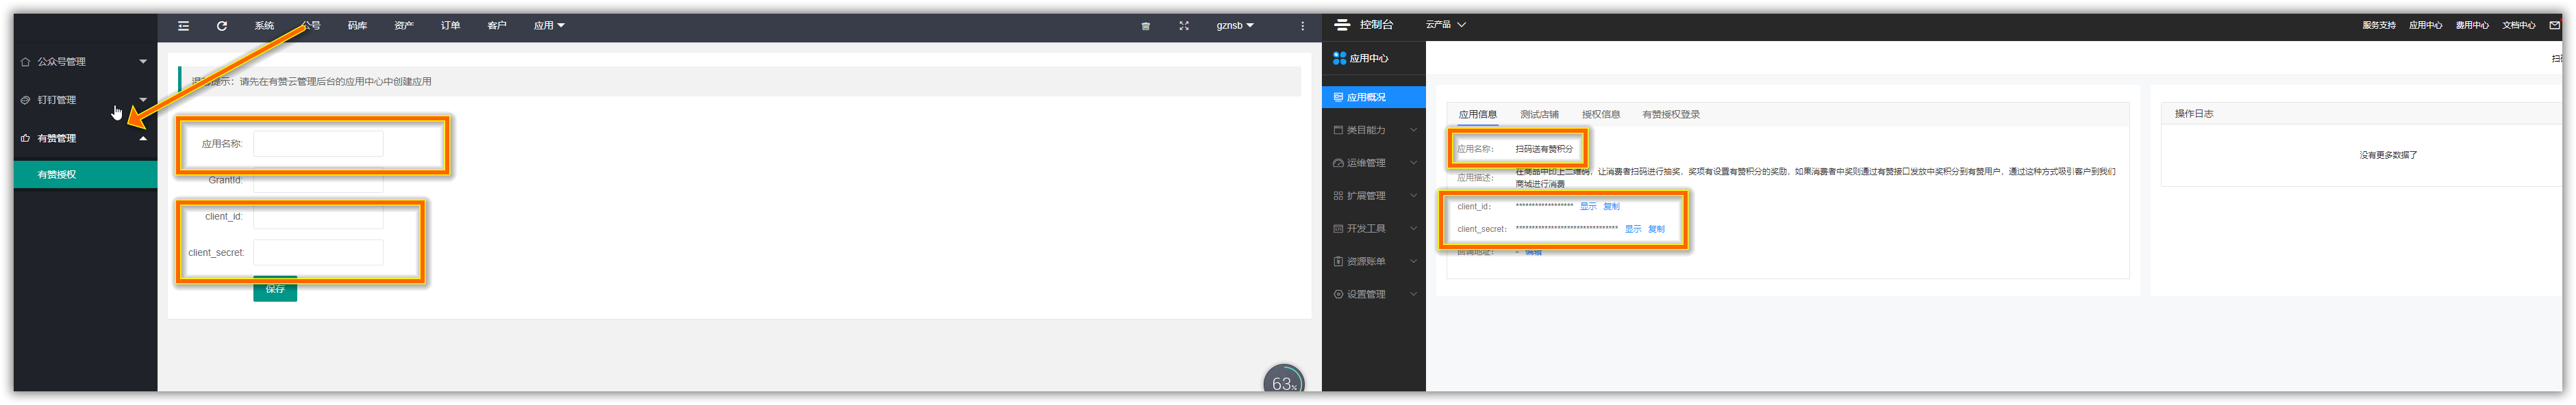The height and width of the screenshot is (405, 2576).
Task: Click the refresh icon in top bar
Action: (222, 26)
